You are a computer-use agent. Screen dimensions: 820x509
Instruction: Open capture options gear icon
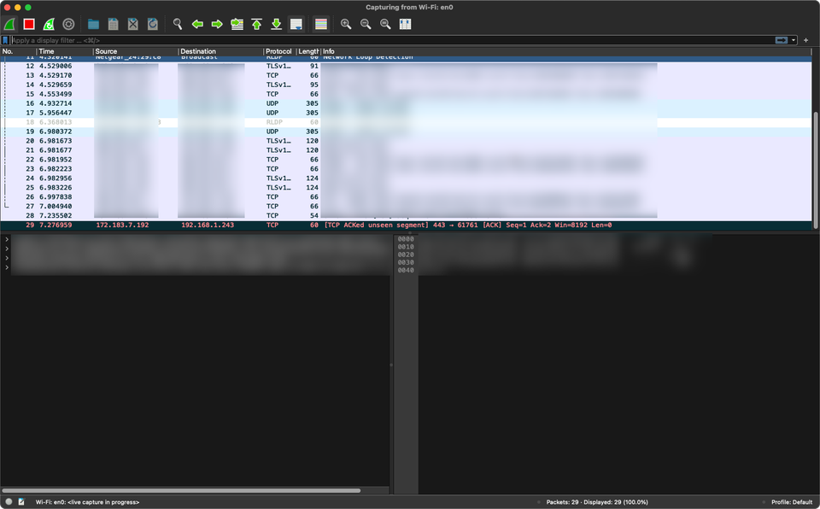tap(68, 24)
